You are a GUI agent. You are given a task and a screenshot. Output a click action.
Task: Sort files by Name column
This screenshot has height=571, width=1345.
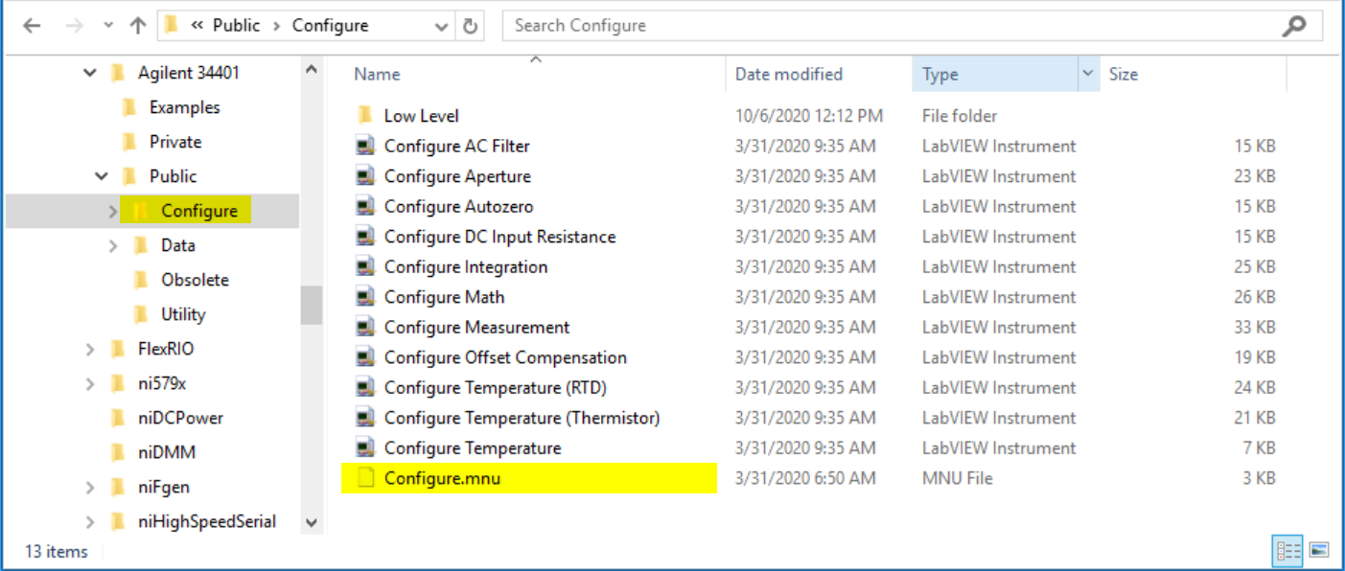377,74
